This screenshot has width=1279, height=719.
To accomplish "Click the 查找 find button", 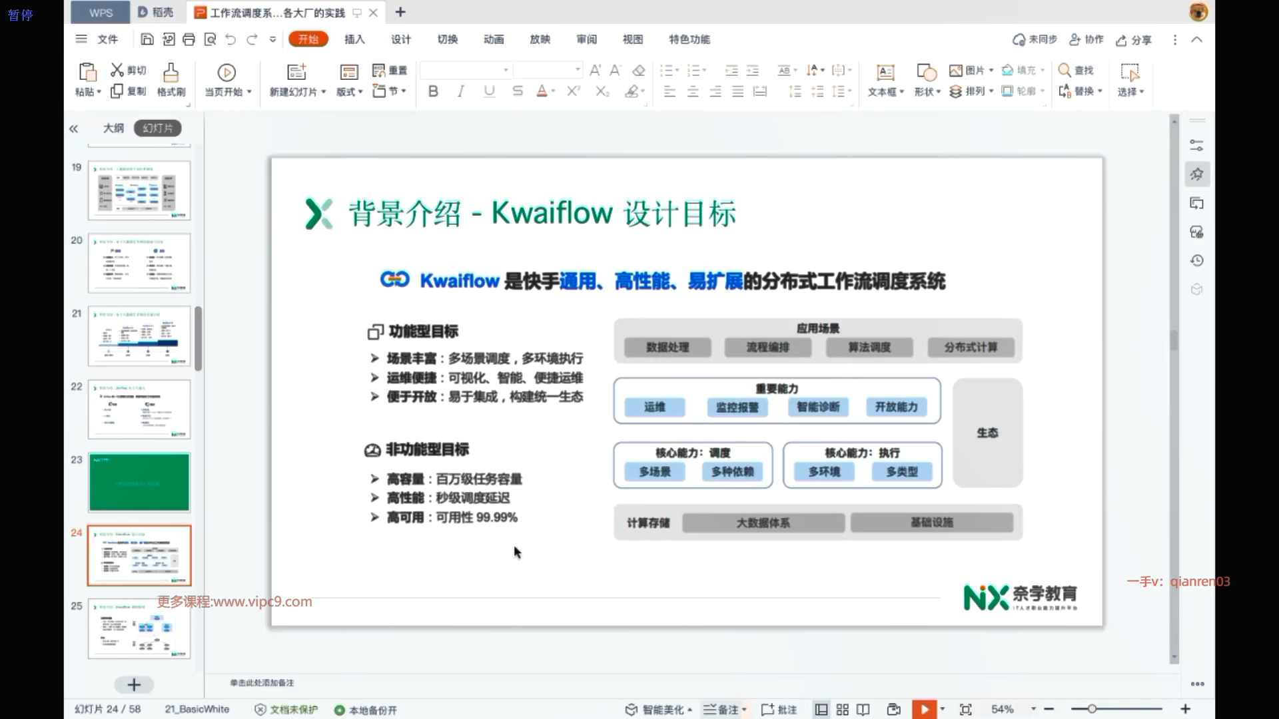I will point(1076,70).
